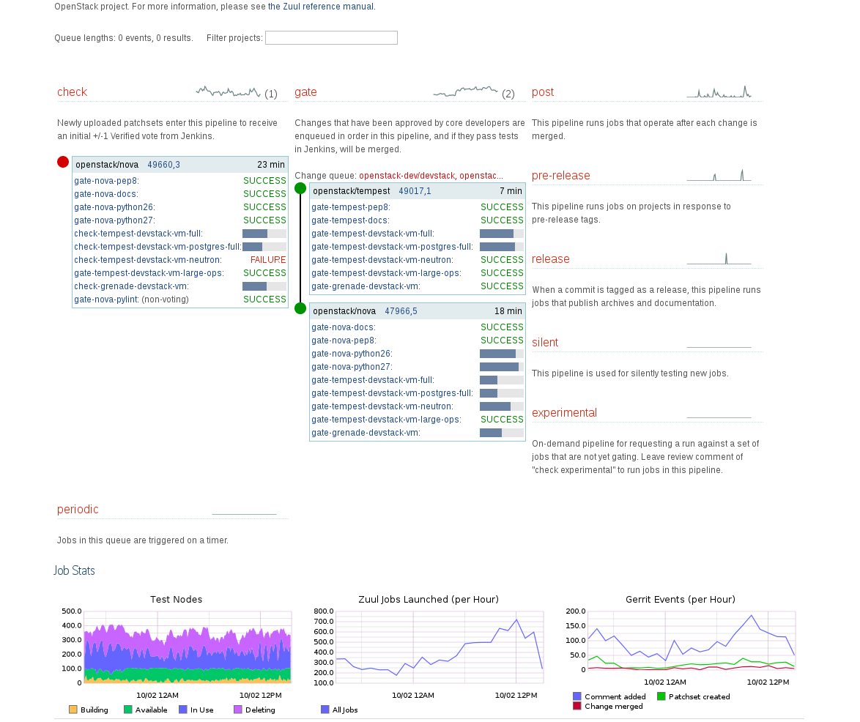Open change 49660,3 link
860x722 pixels.
[x=163, y=165]
